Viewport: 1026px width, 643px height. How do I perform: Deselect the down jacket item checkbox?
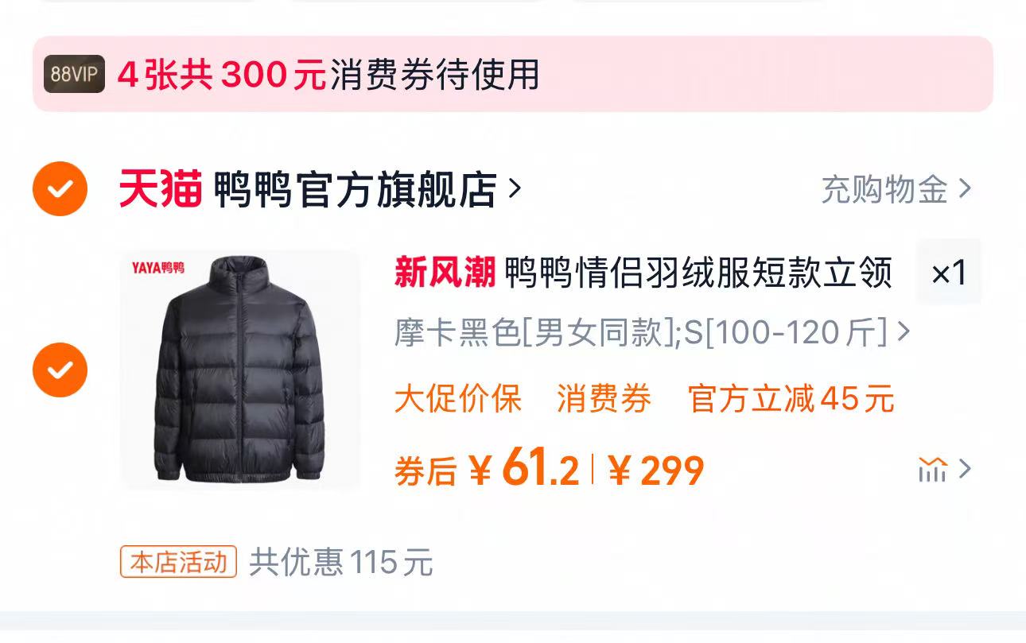60,370
